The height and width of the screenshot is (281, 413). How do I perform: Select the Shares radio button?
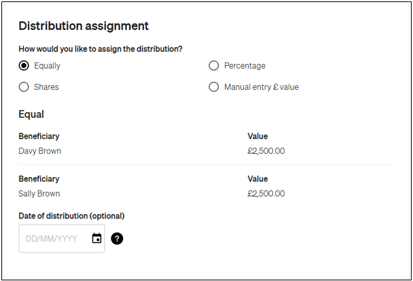click(24, 87)
